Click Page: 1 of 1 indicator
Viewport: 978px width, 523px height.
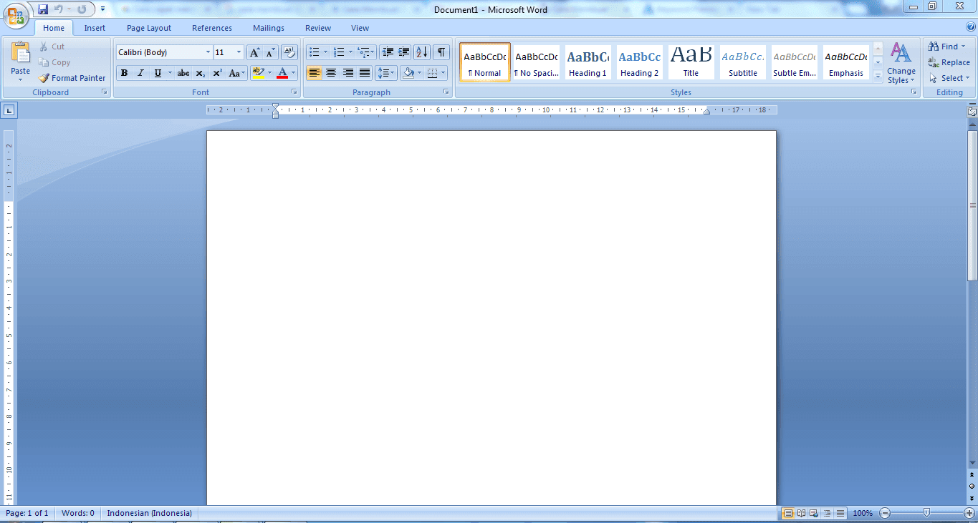pyautogui.click(x=27, y=513)
